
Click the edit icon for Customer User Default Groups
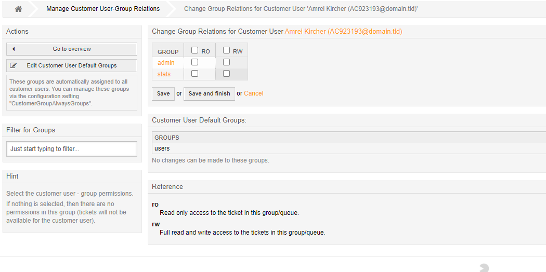coord(14,66)
